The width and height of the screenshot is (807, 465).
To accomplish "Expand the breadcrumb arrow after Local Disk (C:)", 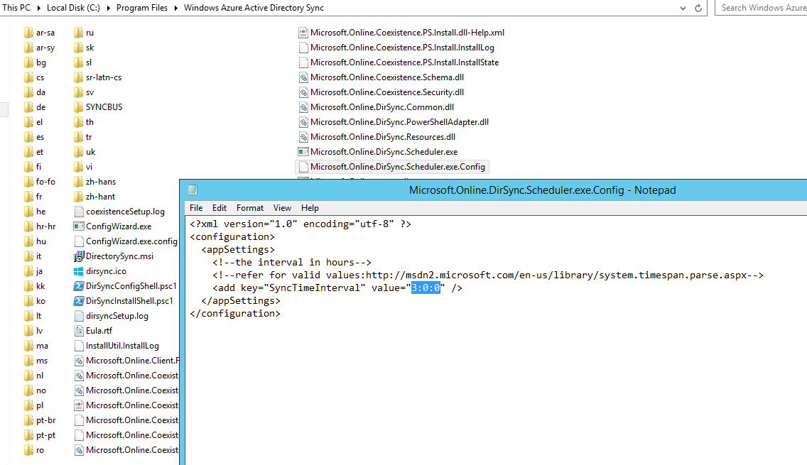I will click(112, 8).
